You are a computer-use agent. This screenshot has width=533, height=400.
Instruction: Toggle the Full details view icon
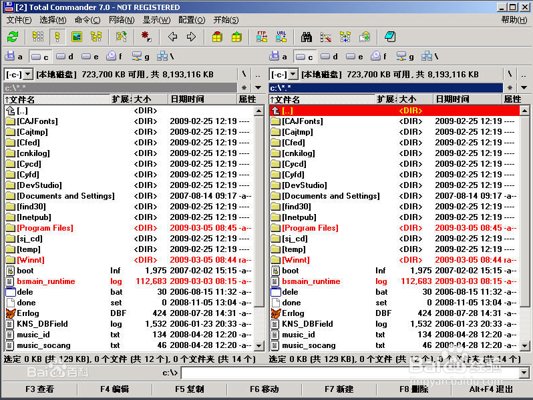[x=57, y=37]
